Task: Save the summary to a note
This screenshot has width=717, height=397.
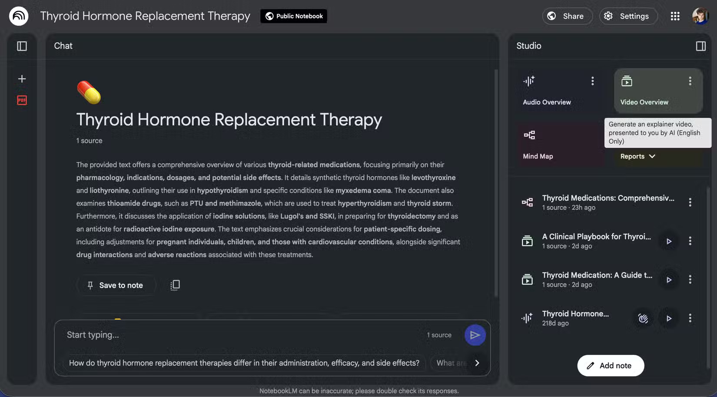Action: click(116, 285)
